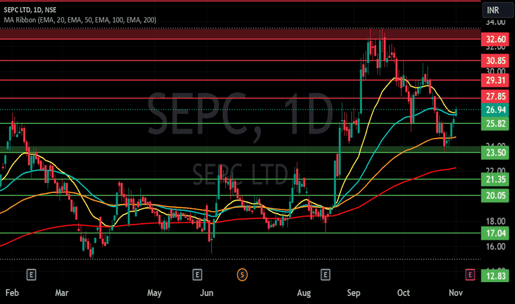
Task: Click the 18.00 price scale value
Action: 496,221
